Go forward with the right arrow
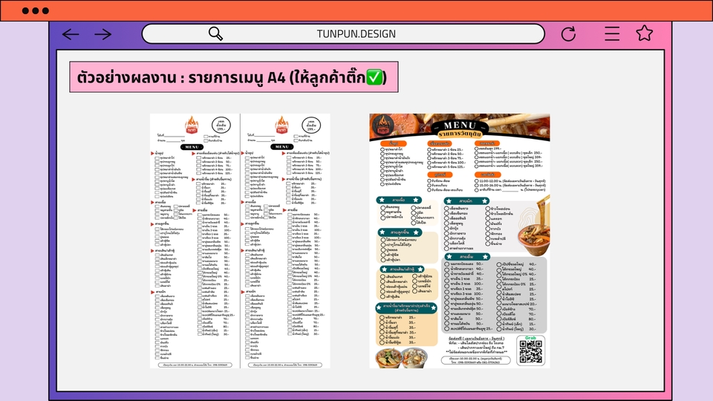This screenshot has width=713, height=401. click(x=103, y=34)
